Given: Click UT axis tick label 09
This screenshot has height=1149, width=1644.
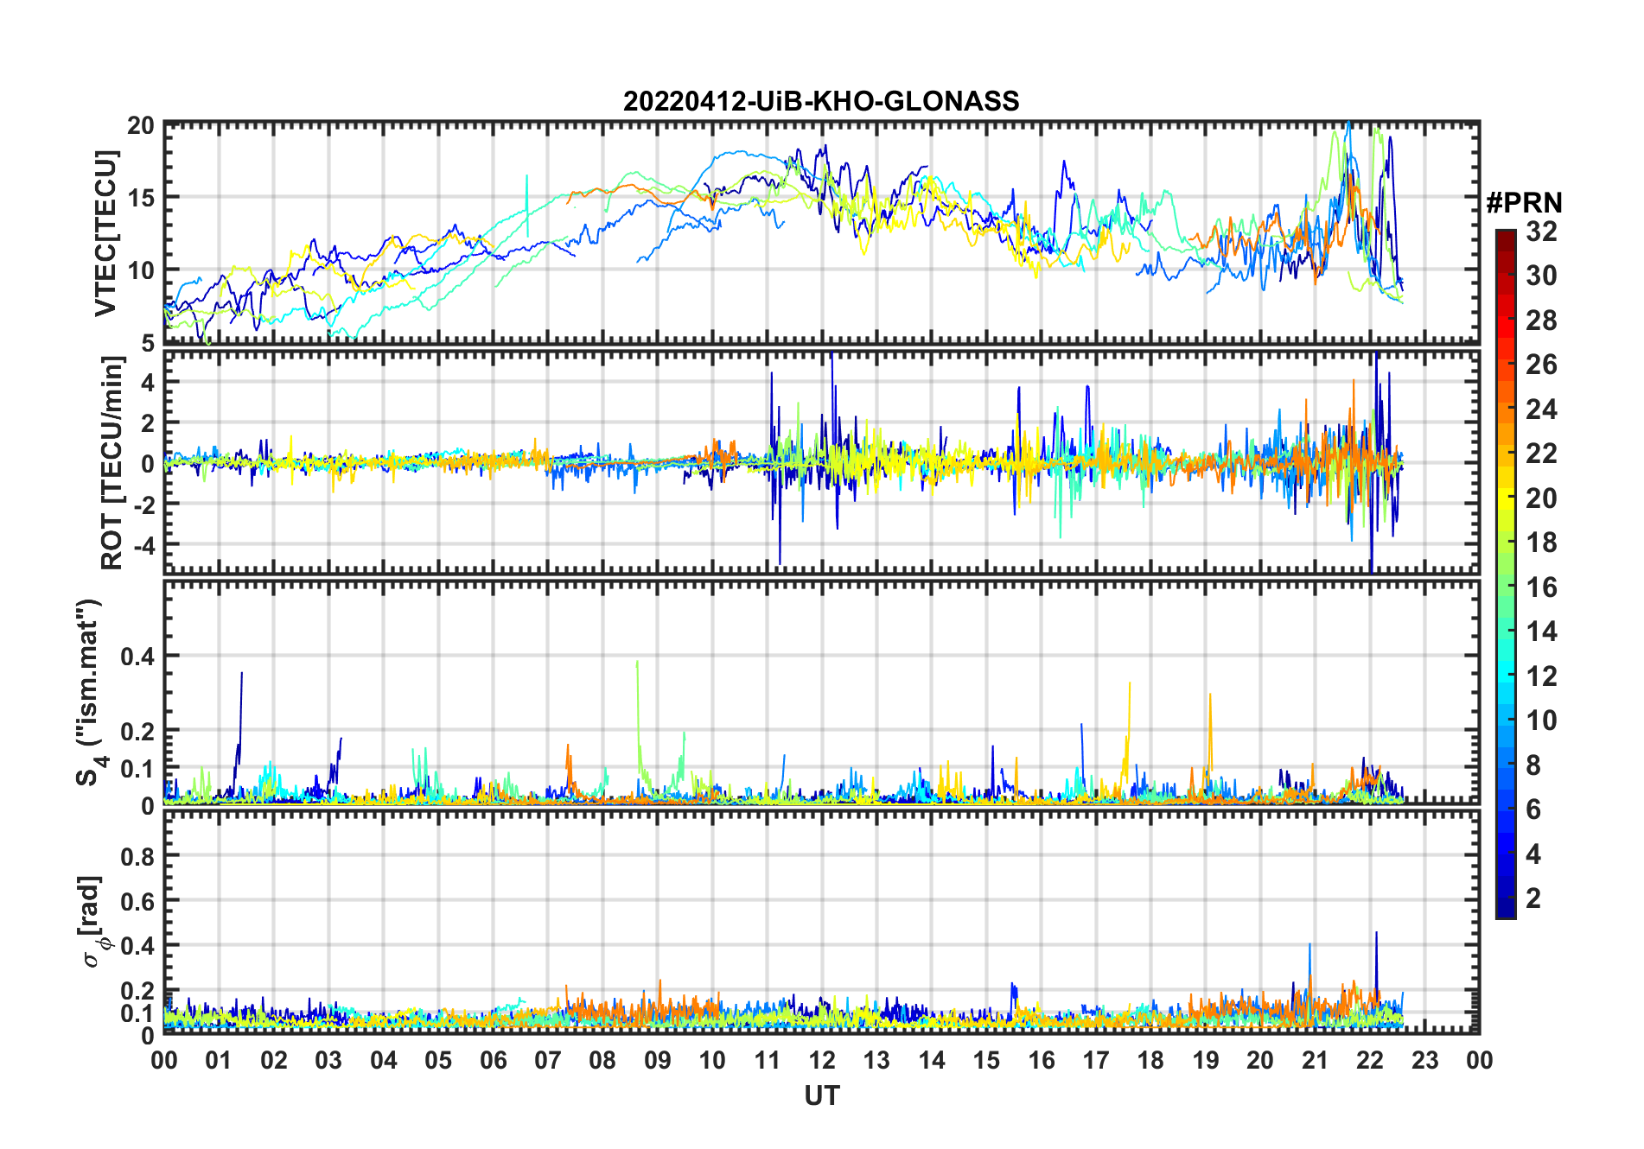Looking at the screenshot, I should [658, 1060].
